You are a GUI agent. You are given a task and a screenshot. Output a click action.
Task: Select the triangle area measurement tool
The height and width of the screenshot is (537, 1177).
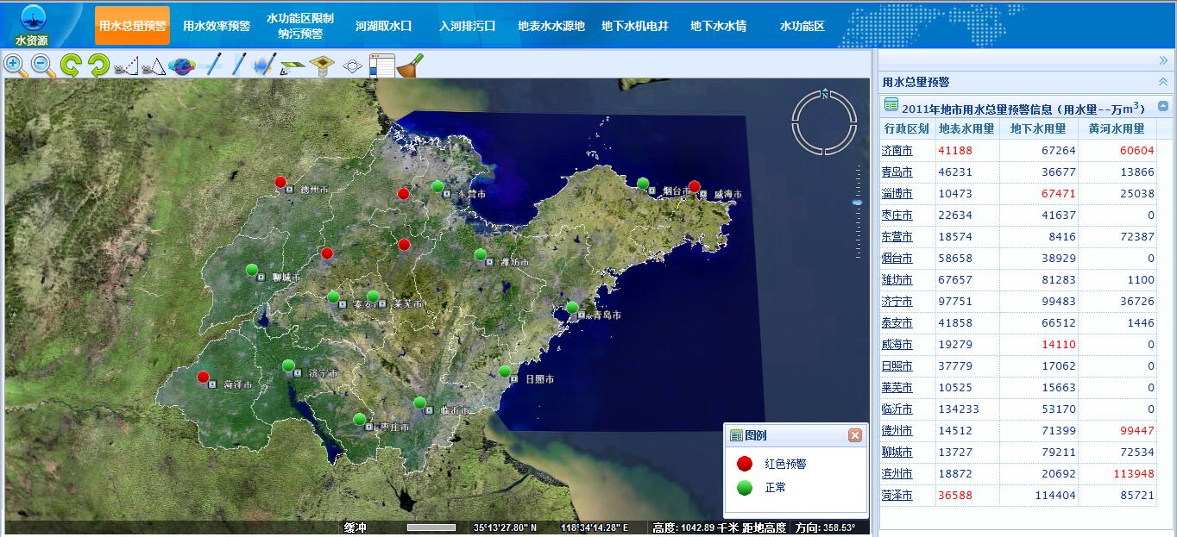[154, 65]
